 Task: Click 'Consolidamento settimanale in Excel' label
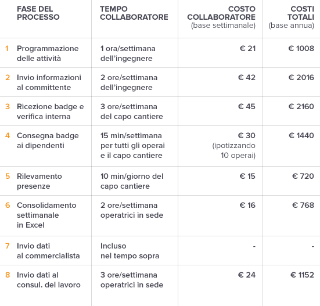tap(46, 215)
